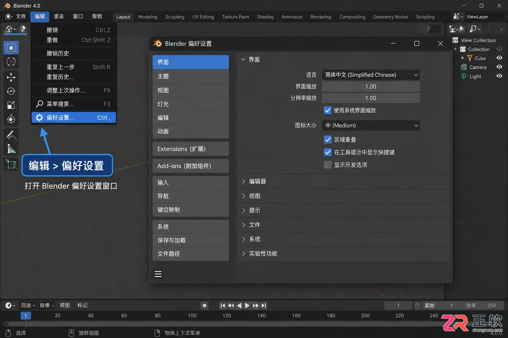Enable the 显示开发选项 checkbox
Image resolution: width=508 pixels, height=338 pixels.
click(x=328, y=165)
